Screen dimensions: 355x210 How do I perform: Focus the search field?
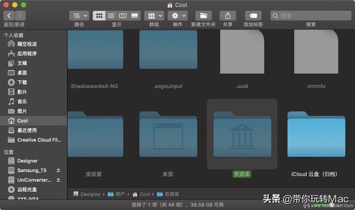tap(311, 16)
